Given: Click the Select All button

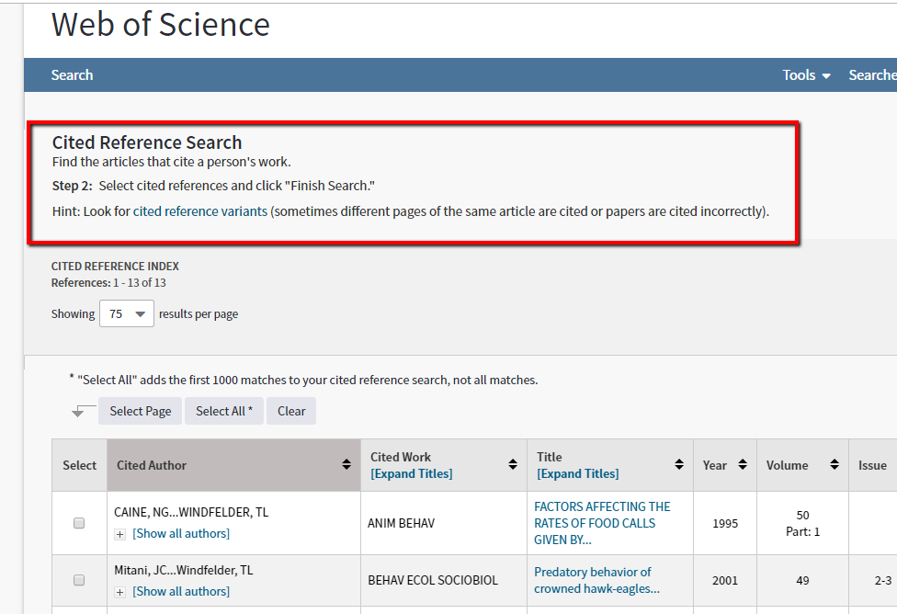Looking at the screenshot, I should coord(223,411).
